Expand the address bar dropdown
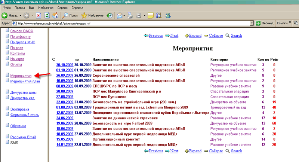Screen dimensions: 299x162 (x=252, y=23)
